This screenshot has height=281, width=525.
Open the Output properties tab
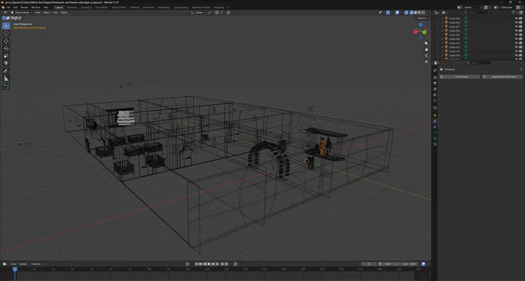tap(435, 83)
